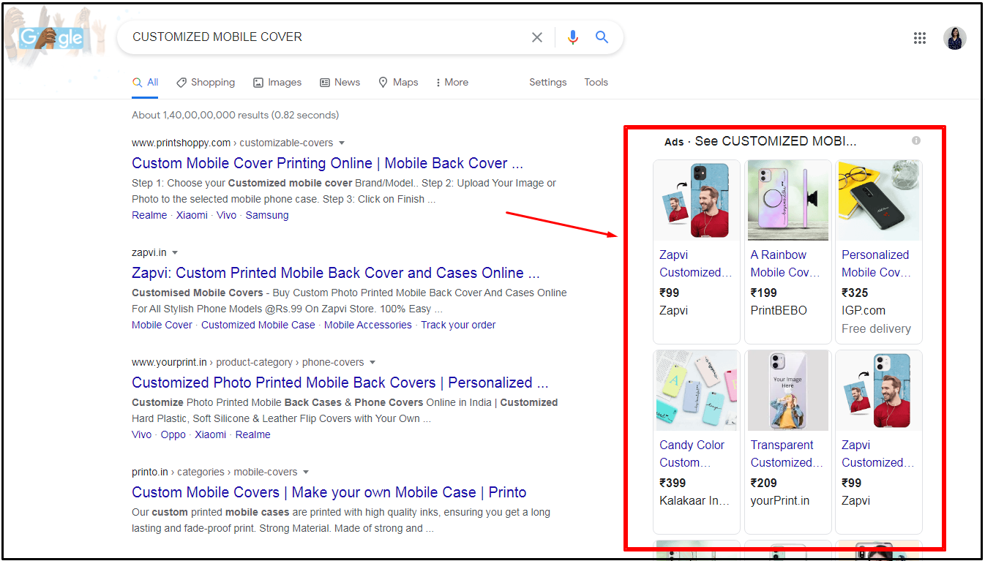The width and height of the screenshot is (985, 561).
Task: Click the Candy Color Custom ad title
Action: pyautogui.click(x=692, y=453)
